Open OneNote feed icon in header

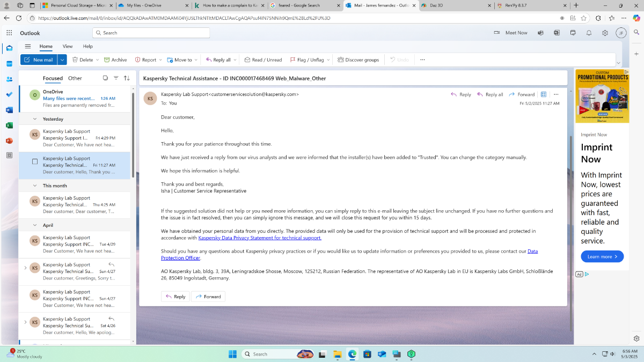pyautogui.click(x=557, y=33)
